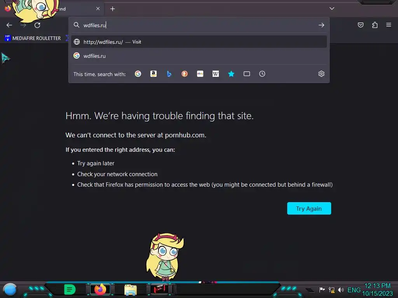Click the text 'Check your network connection'
The width and height of the screenshot is (398, 298).
(117, 174)
